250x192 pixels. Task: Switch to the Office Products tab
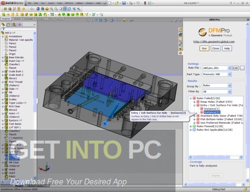(55, 19)
